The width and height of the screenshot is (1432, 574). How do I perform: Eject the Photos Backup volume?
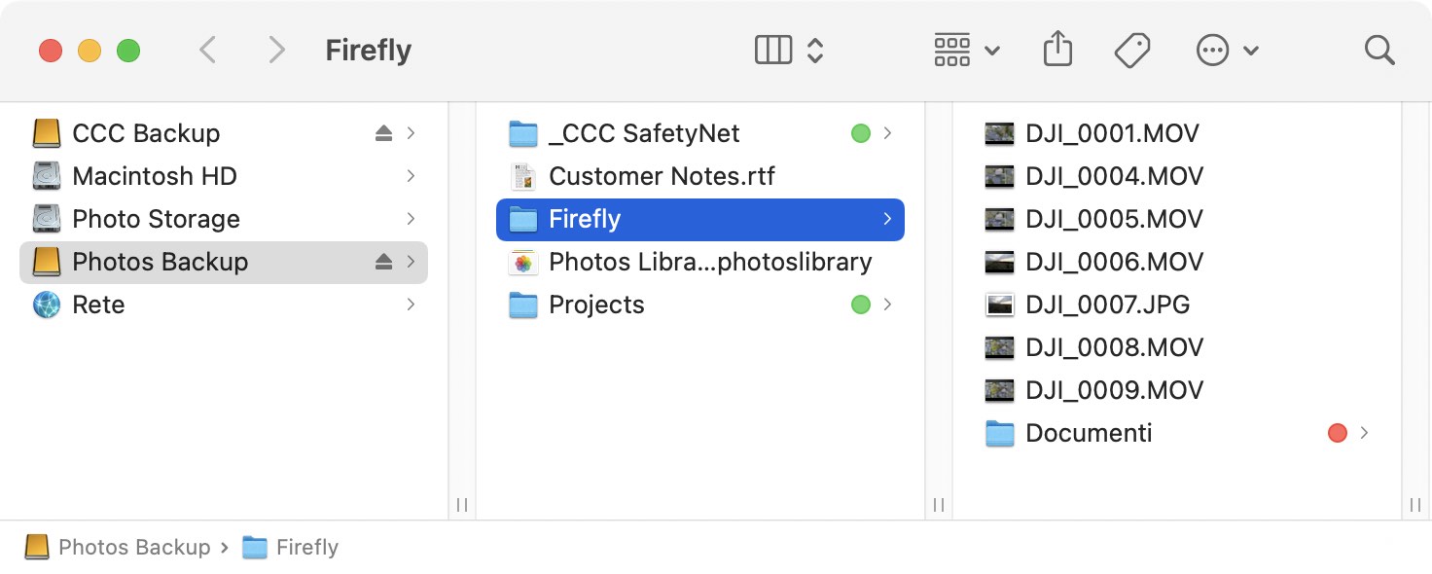383,262
